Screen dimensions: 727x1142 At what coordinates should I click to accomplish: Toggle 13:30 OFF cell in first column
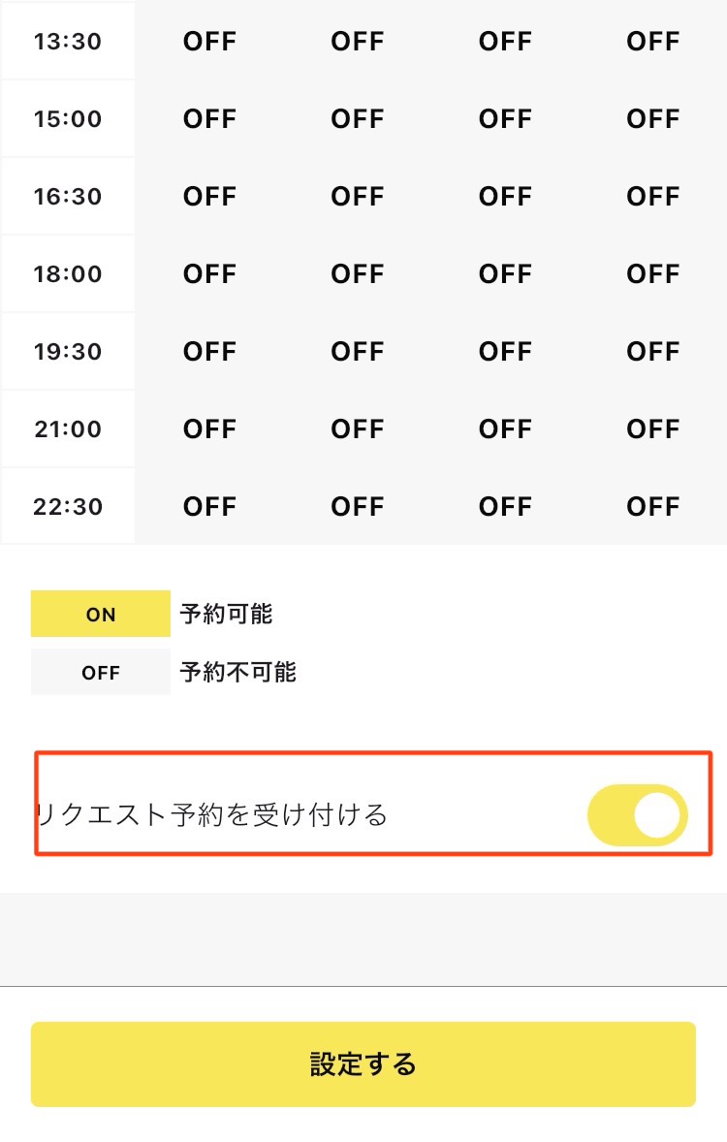pos(209,42)
